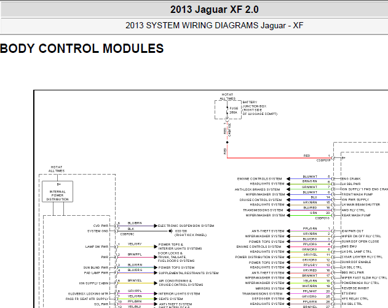Click the 'INTERNAL POWER DISTRIBUTION' box
This screenshot has width=388, height=308.
(x=57, y=191)
